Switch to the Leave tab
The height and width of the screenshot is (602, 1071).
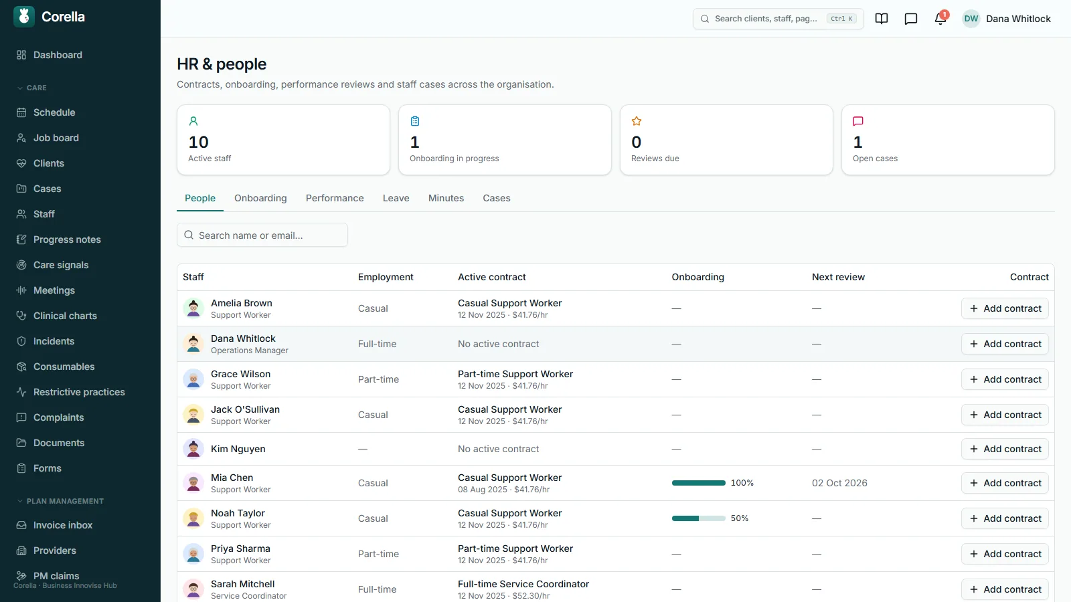point(396,198)
